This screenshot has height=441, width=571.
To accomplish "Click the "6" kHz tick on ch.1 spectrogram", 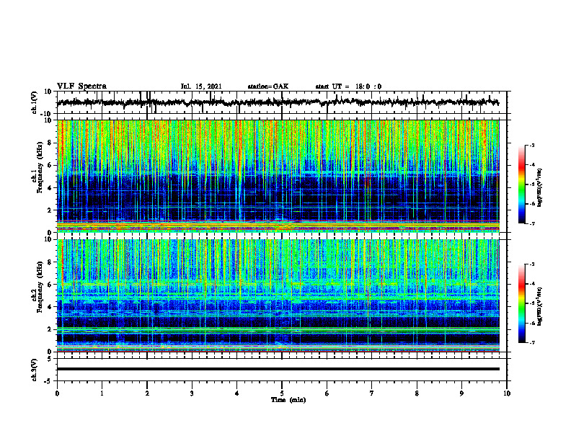I will 50,166.
